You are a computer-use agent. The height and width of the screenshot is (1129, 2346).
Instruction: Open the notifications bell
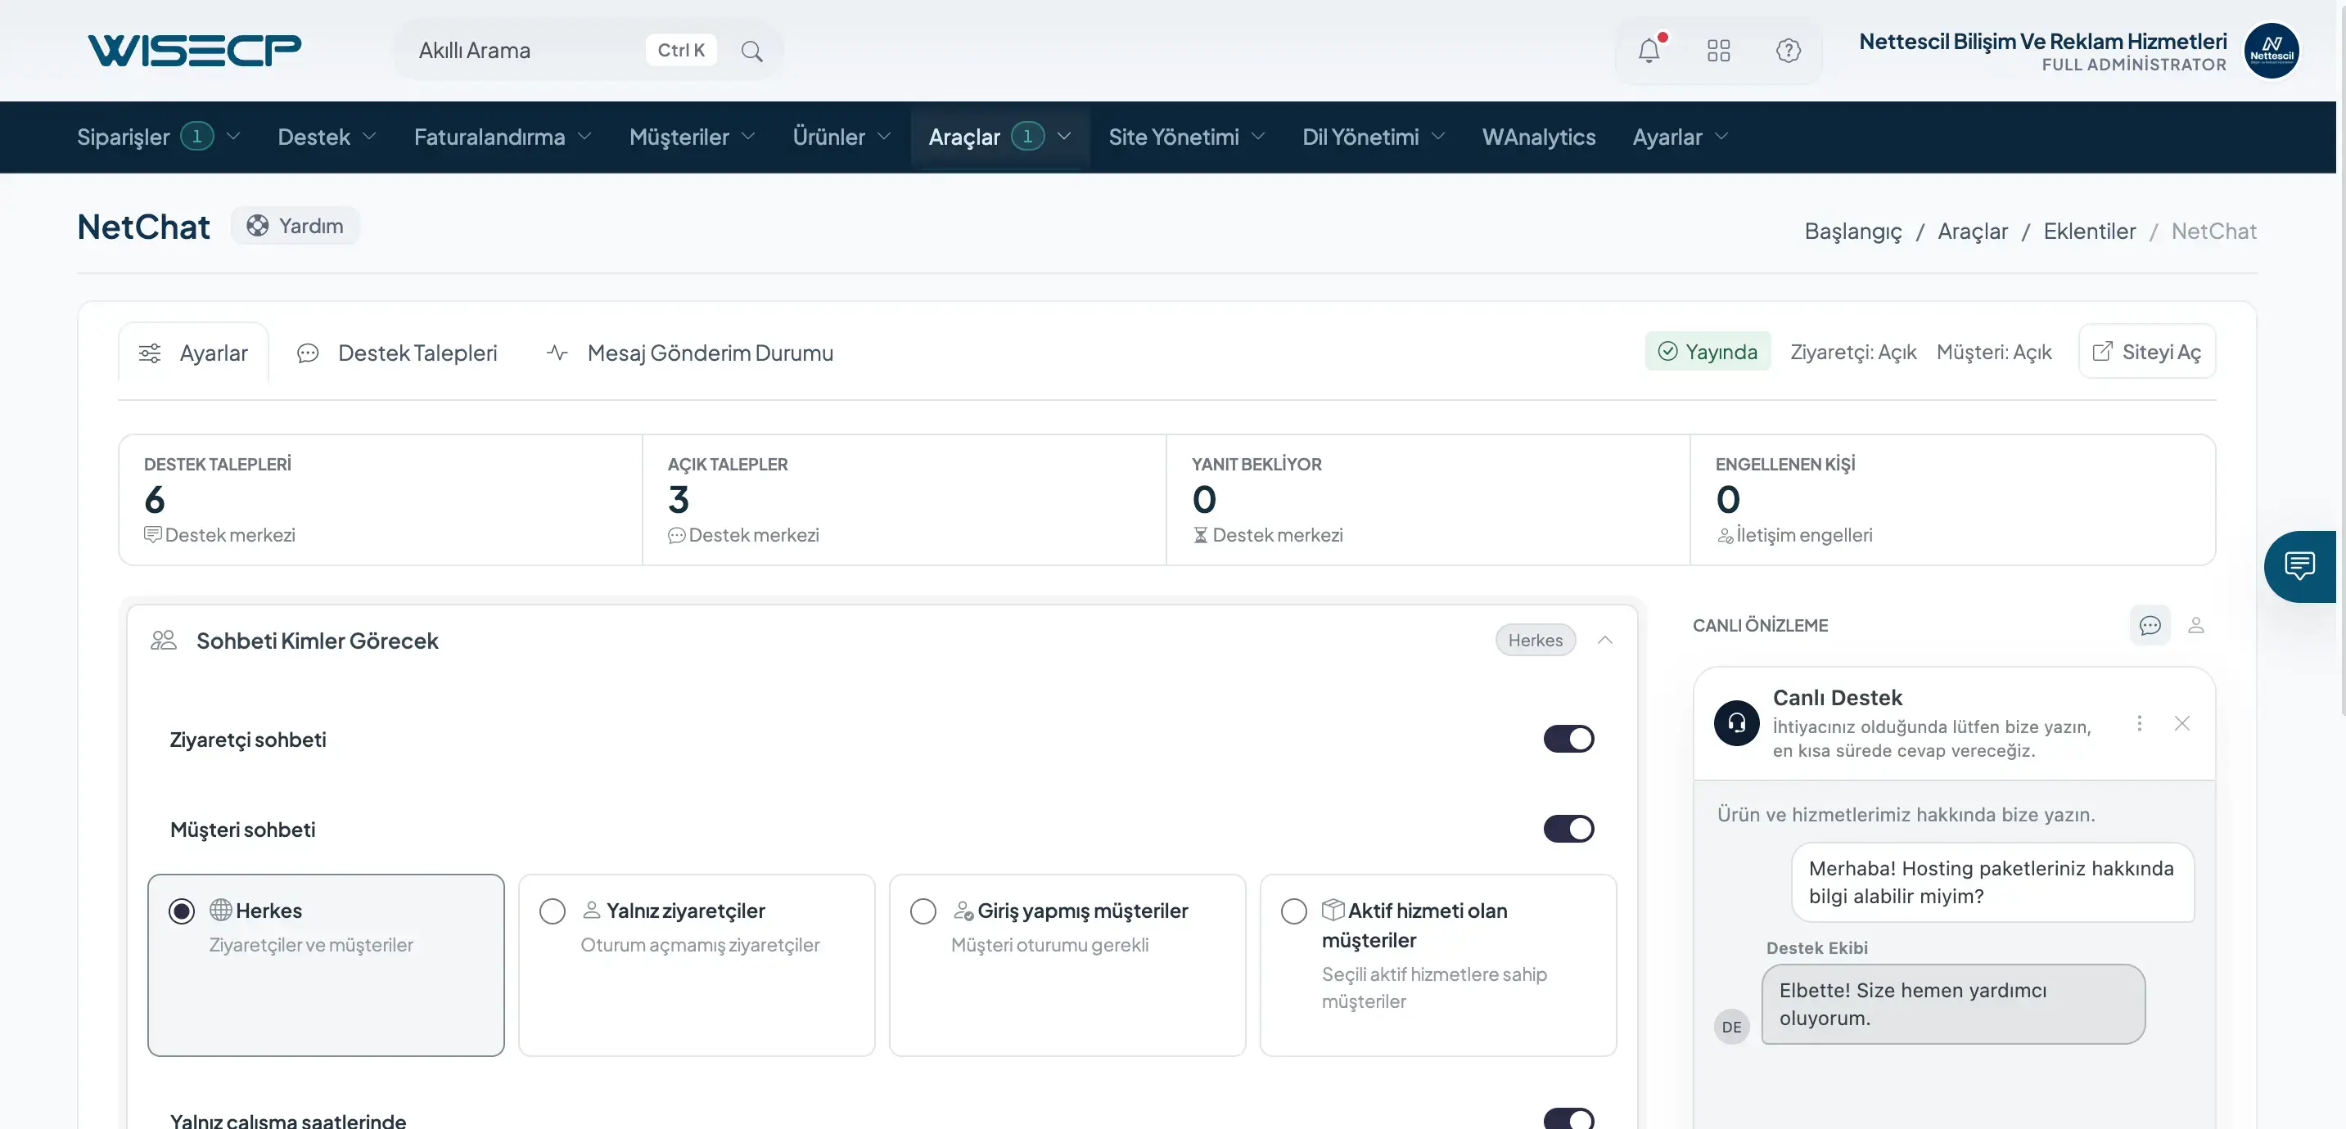pyautogui.click(x=1649, y=51)
